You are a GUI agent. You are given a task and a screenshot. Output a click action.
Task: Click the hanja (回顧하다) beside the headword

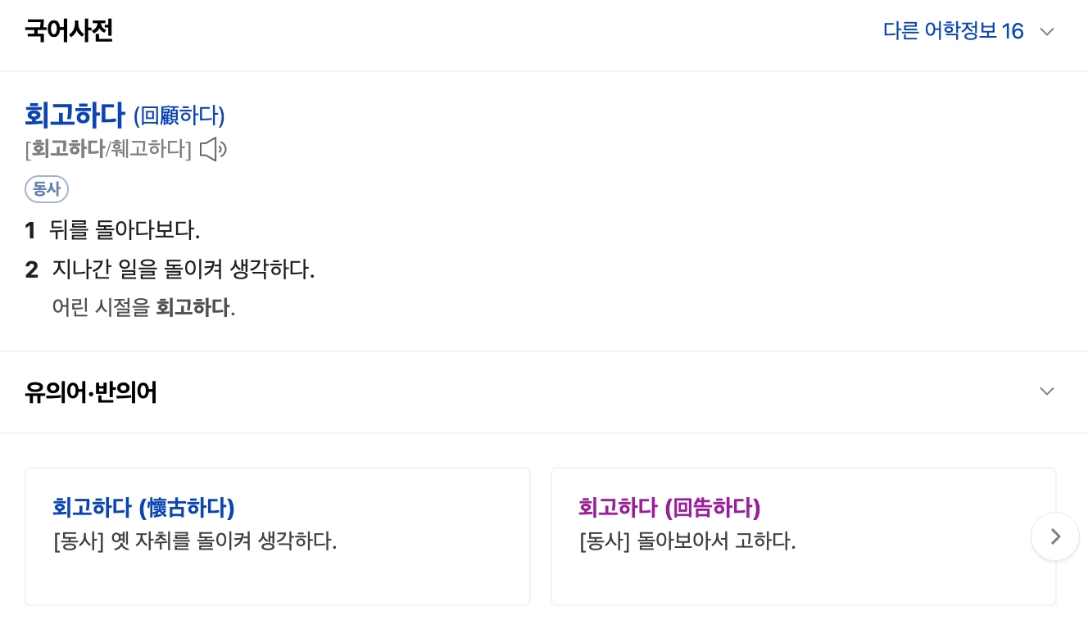tap(179, 116)
